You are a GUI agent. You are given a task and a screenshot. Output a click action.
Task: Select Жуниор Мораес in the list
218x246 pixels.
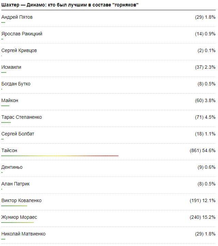tap(19, 217)
